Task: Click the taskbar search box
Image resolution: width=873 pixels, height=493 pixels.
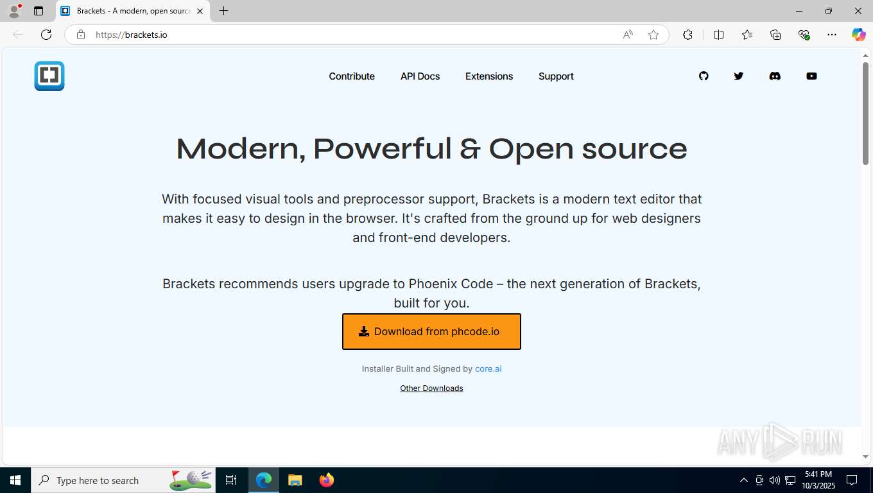Action: [x=123, y=480]
